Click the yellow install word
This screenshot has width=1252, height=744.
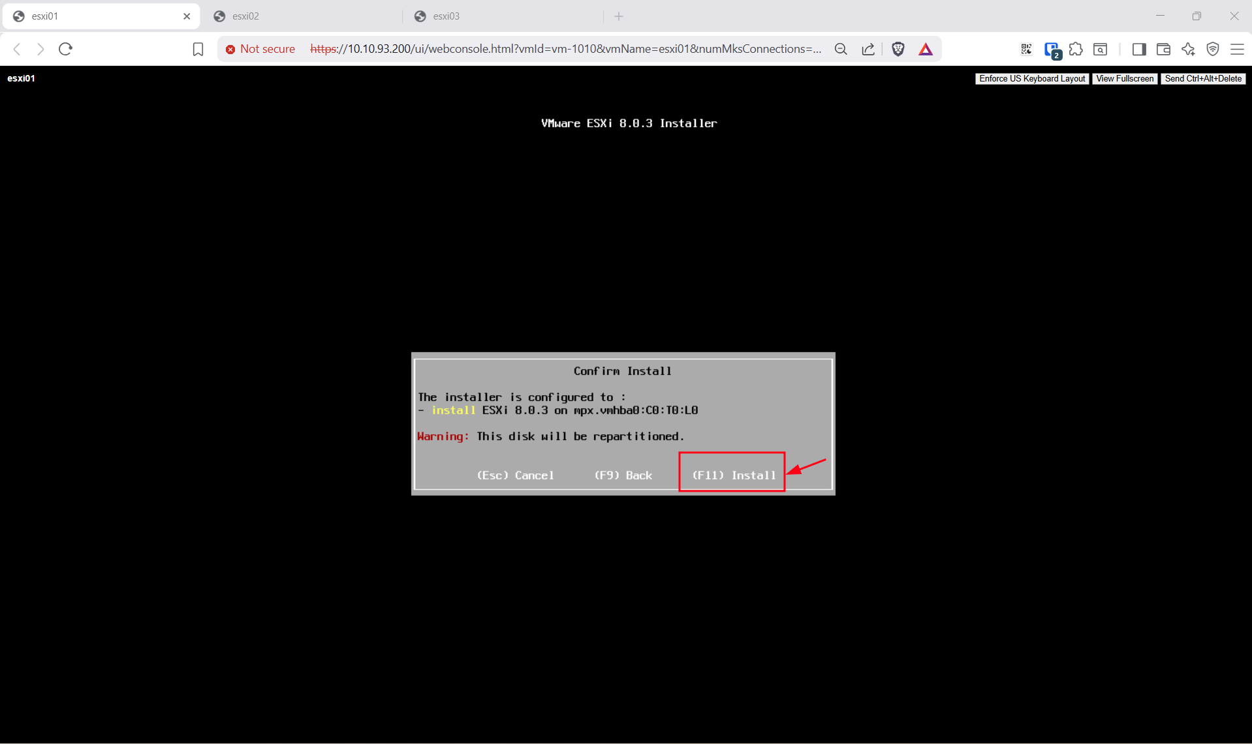point(453,410)
